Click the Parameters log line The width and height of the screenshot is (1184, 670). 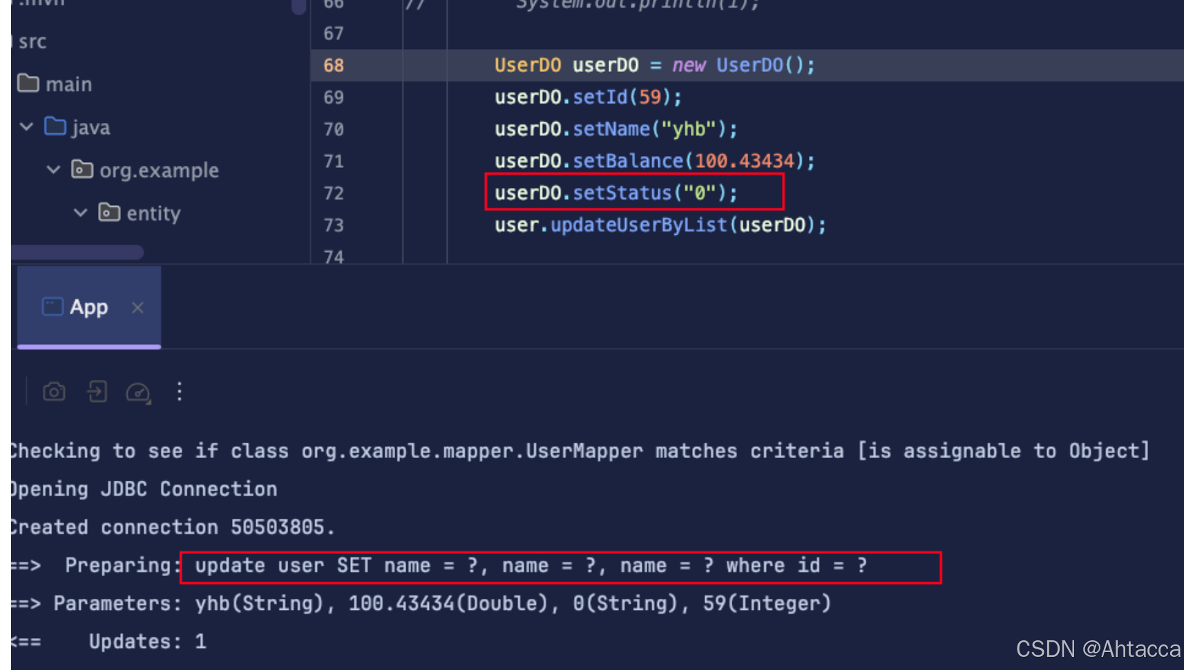[x=421, y=604]
